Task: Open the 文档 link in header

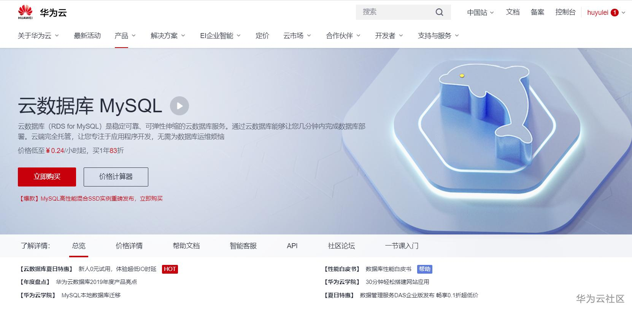Action: [x=513, y=12]
